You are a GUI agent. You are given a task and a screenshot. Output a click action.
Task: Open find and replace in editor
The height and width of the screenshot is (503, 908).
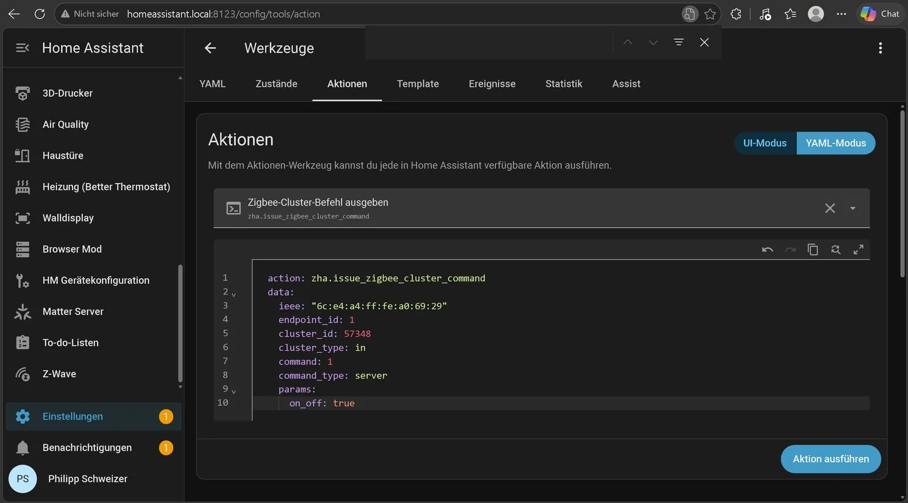click(x=835, y=249)
